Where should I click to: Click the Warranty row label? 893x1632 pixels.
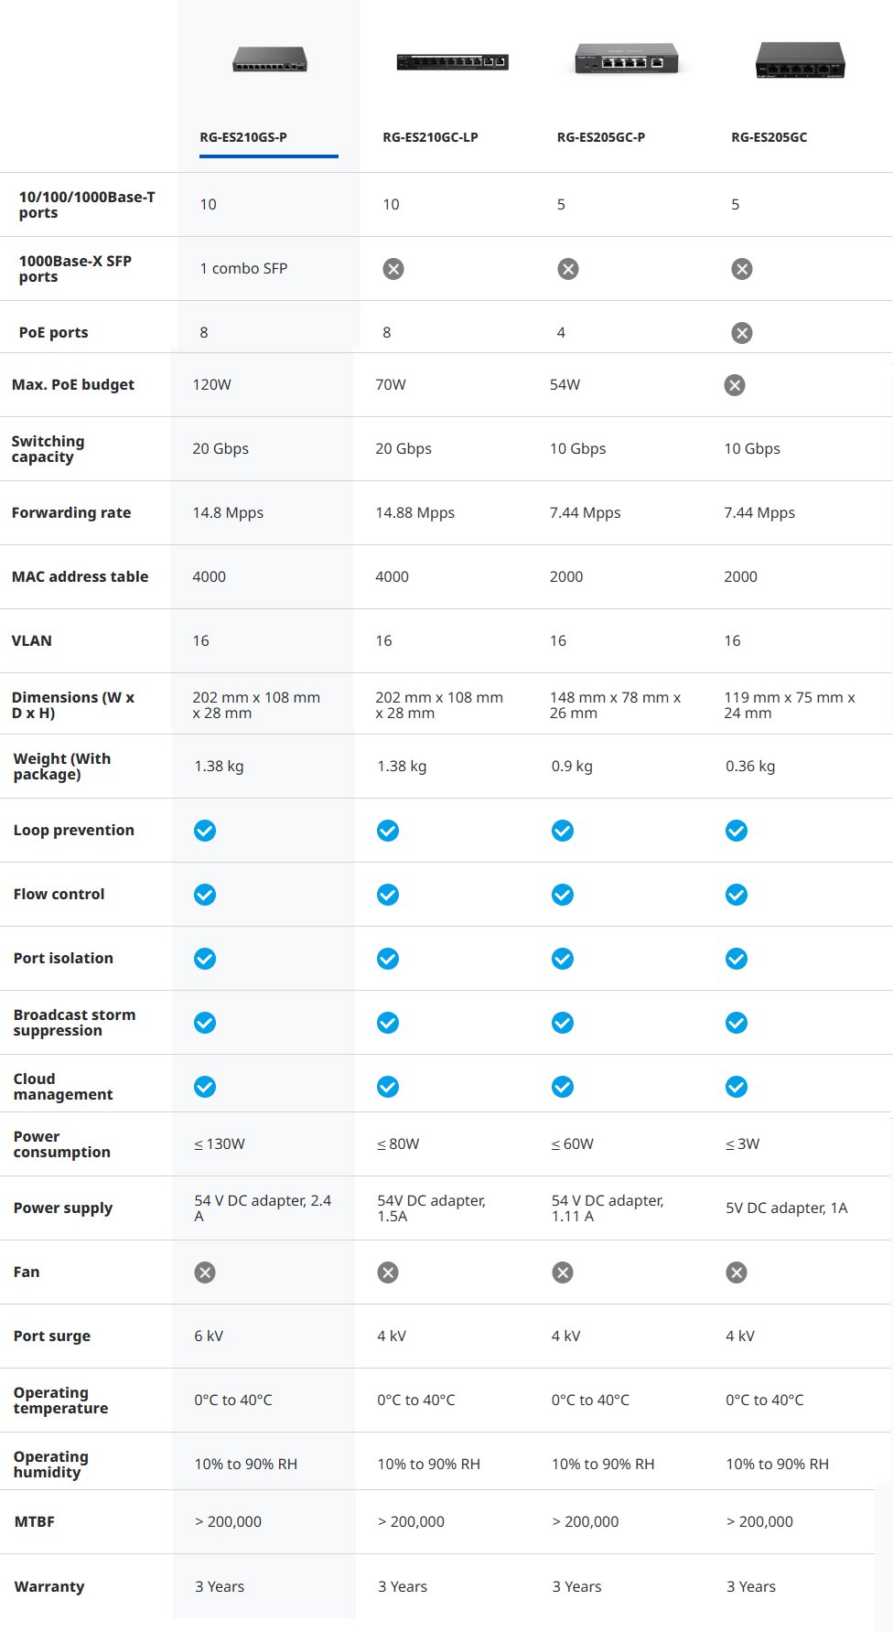pyautogui.click(x=49, y=1586)
